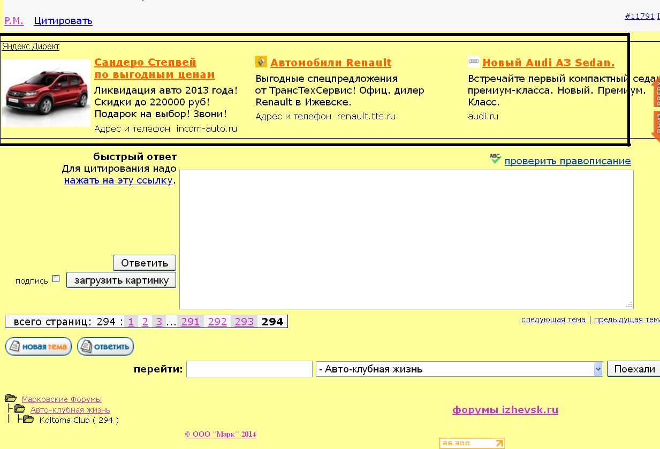
Task: Click the folder icon beside Марковские Форумы
Action: pyautogui.click(x=11, y=398)
